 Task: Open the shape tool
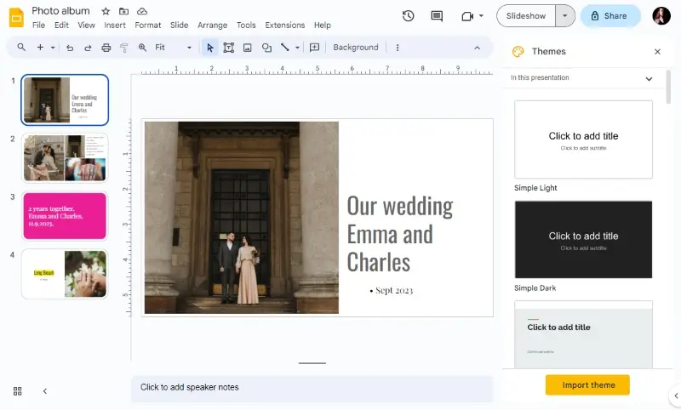click(x=266, y=48)
